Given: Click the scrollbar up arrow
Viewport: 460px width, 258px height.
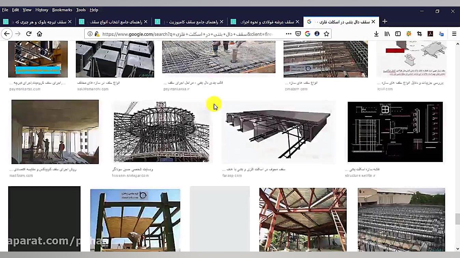Looking at the screenshot, I should click(458, 44).
